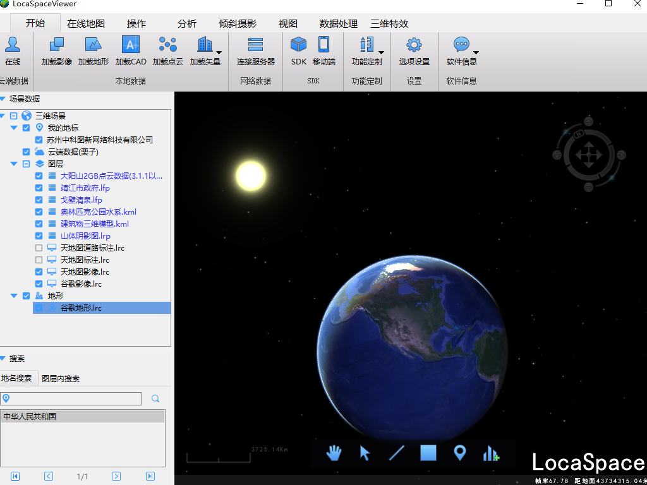Click 加载CAD icon
Image resolution: width=647 pixels, height=485 pixels.
pos(130,45)
